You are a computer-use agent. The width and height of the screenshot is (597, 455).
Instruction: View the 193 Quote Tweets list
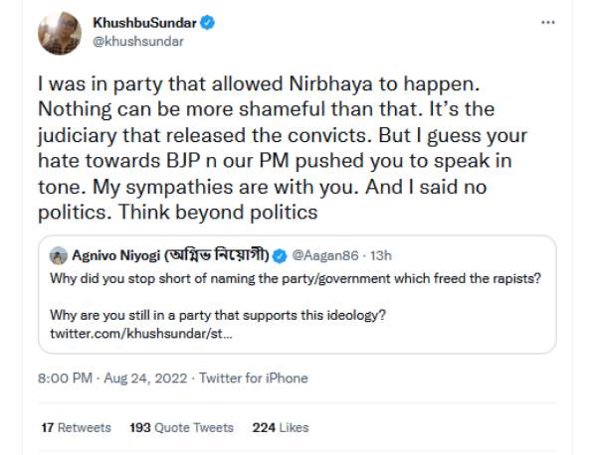pyautogui.click(x=181, y=427)
